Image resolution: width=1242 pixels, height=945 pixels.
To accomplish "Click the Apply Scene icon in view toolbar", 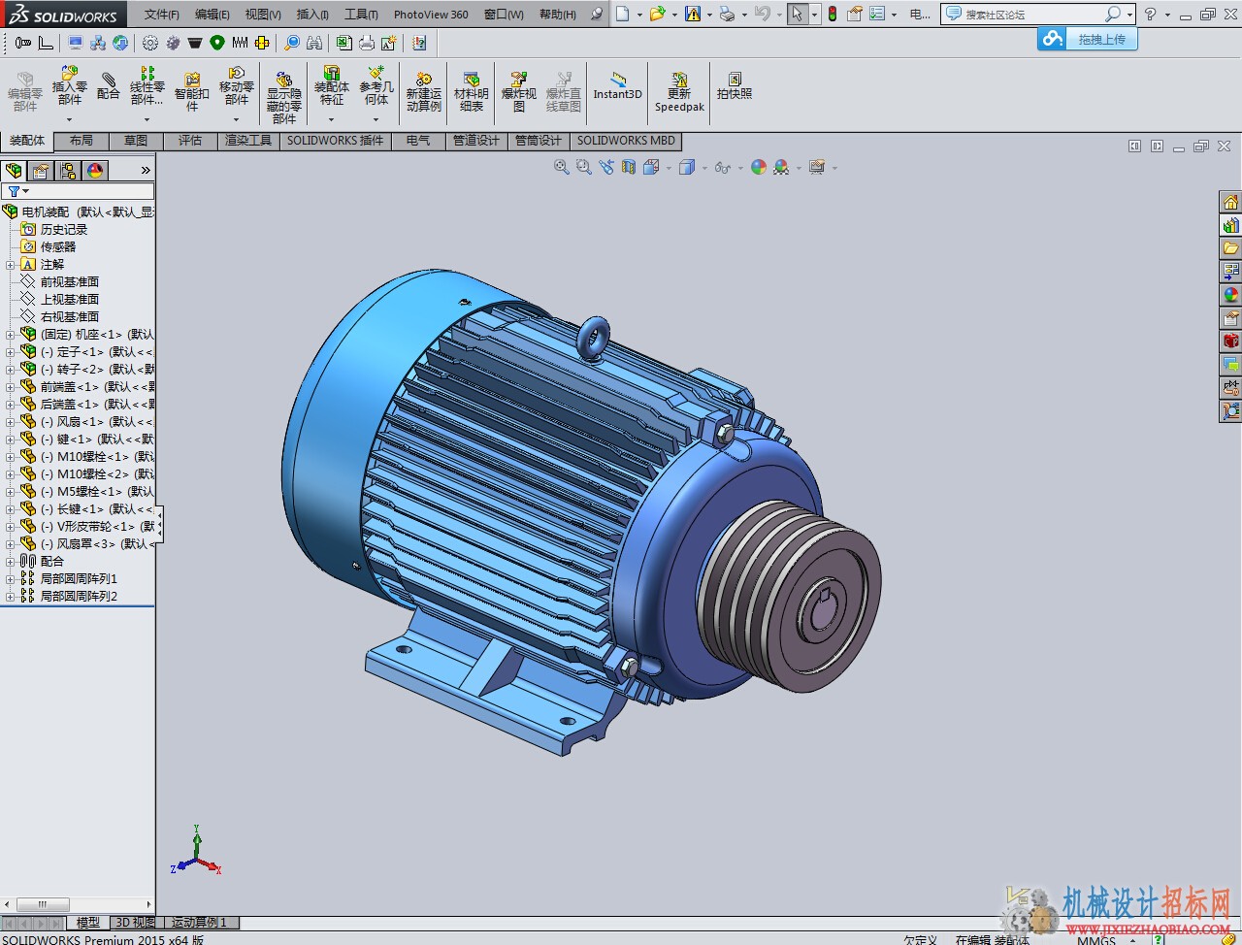I will tap(781, 167).
